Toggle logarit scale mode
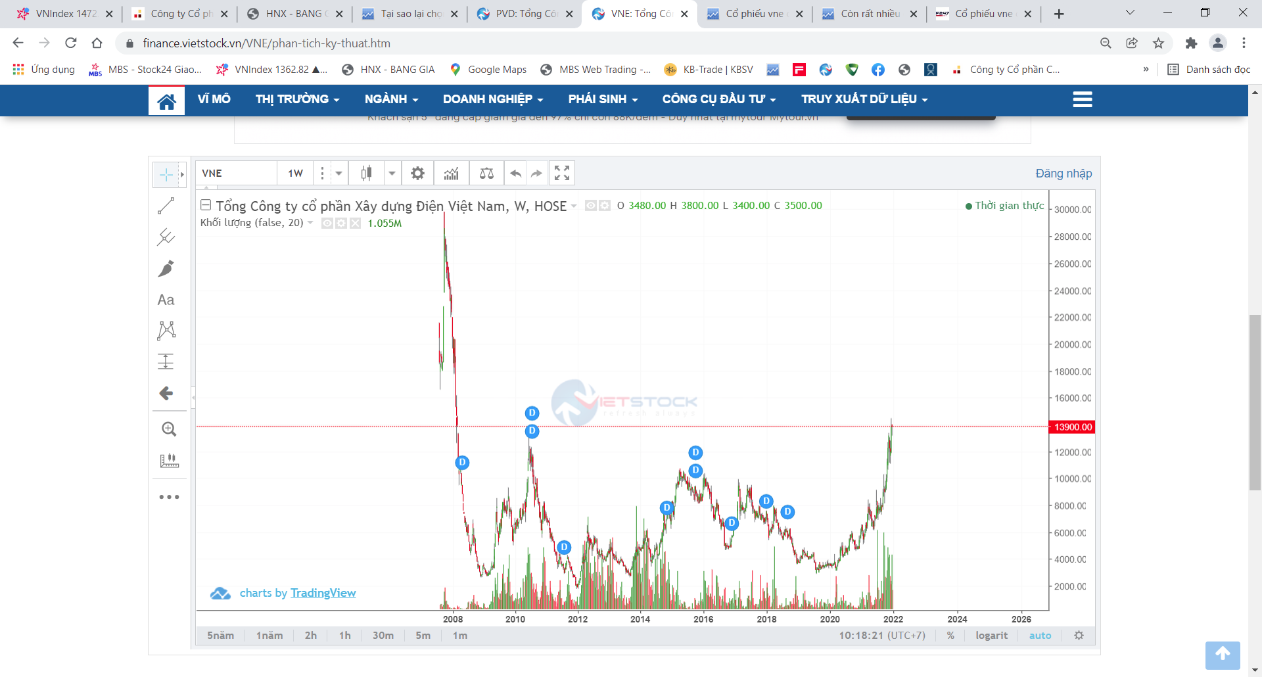Image resolution: width=1262 pixels, height=677 pixels. pyautogui.click(x=991, y=636)
